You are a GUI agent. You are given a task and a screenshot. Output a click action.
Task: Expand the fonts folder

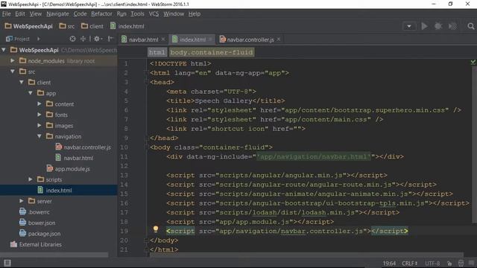(40, 115)
